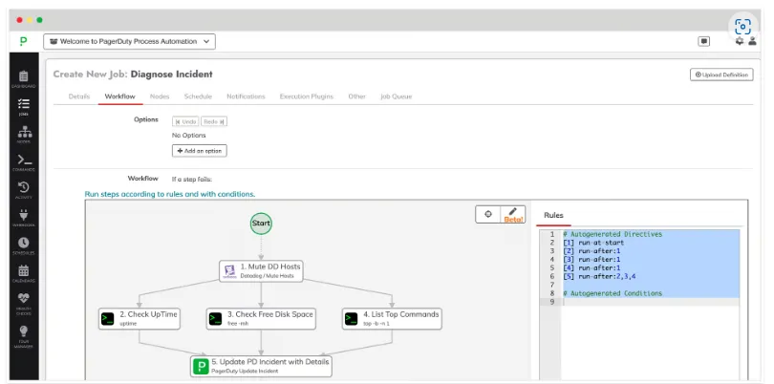This screenshot has width=774, height=384.
Task: Open the project selector dropdown
Action: tap(129, 41)
